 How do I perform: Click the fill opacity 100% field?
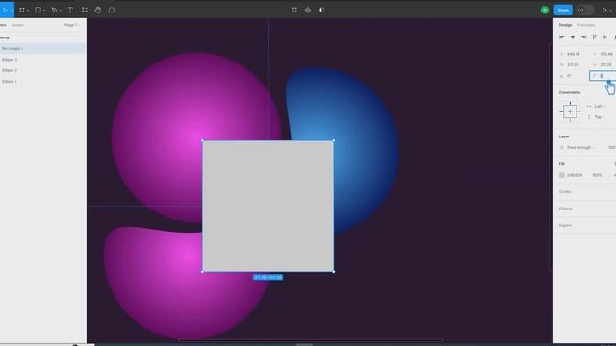tap(597, 175)
